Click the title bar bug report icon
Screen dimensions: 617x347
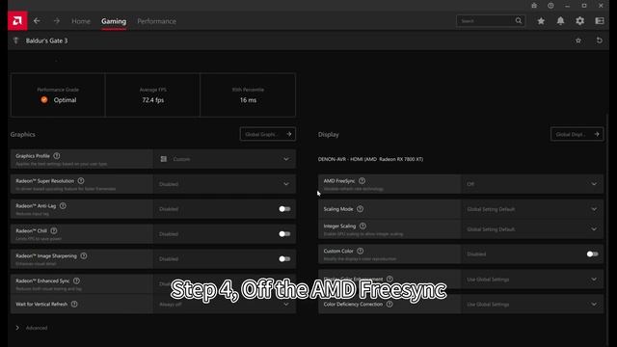point(534,6)
